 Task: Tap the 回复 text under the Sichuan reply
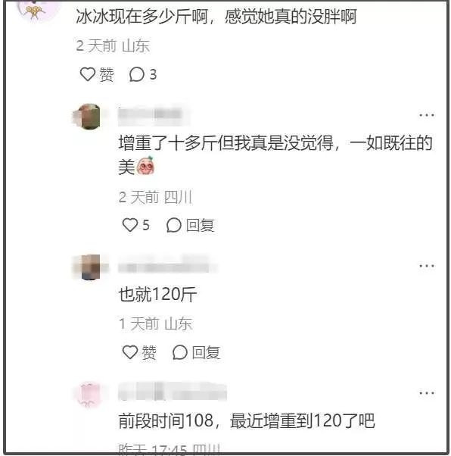[x=201, y=226]
